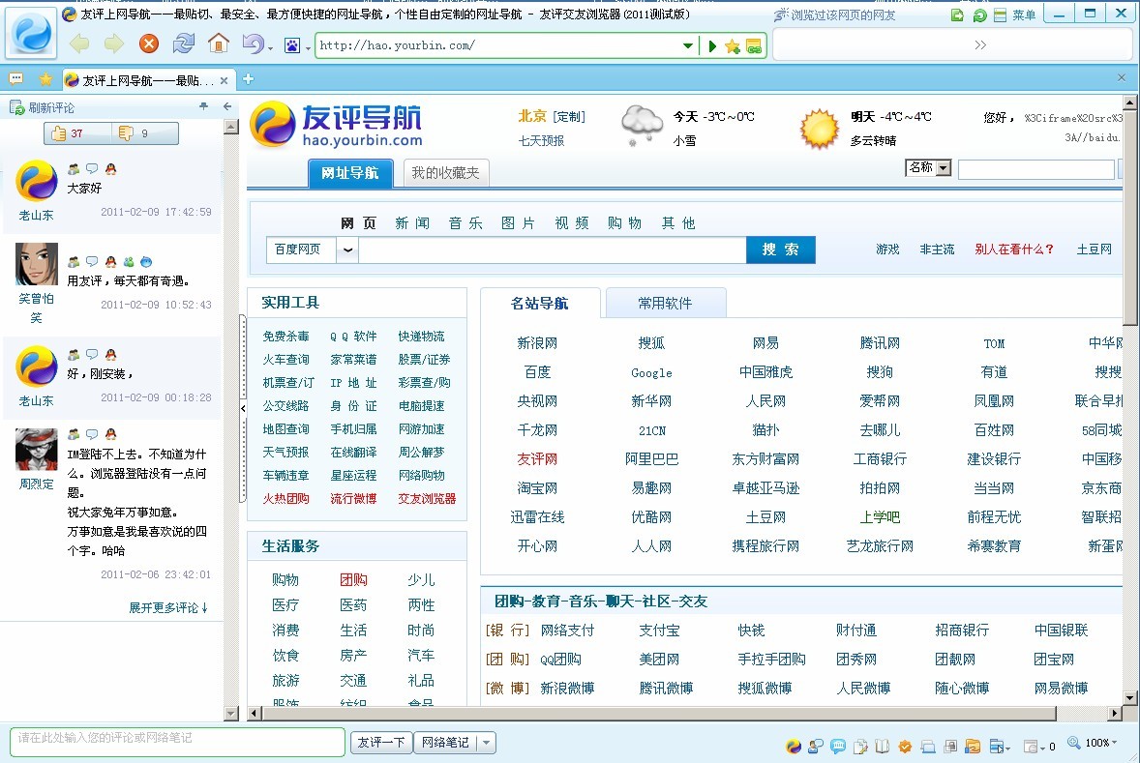Click the thumbs-up 37 button
This screenshot has width=1140, height=763.
(x=77, y=133)
